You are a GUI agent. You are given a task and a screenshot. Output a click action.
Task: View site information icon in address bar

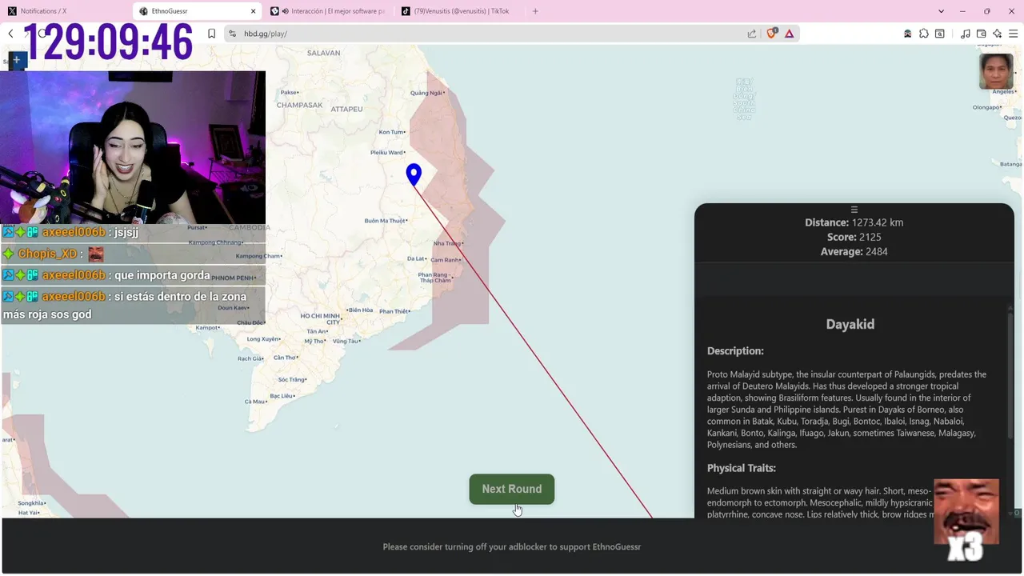[233, 34]
